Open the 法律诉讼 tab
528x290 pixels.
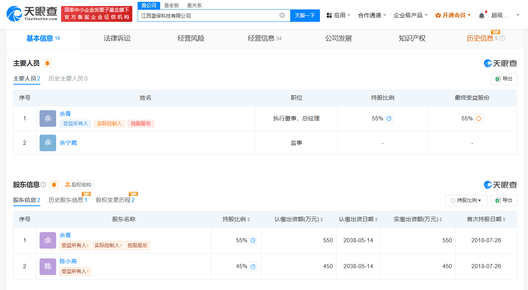point(117,38)
